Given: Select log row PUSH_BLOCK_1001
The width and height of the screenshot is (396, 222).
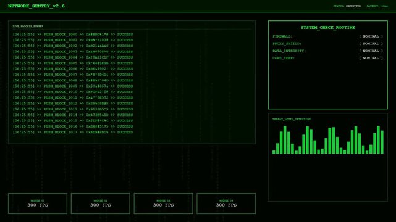Looking at the screenshot, I should pos(73,40).
